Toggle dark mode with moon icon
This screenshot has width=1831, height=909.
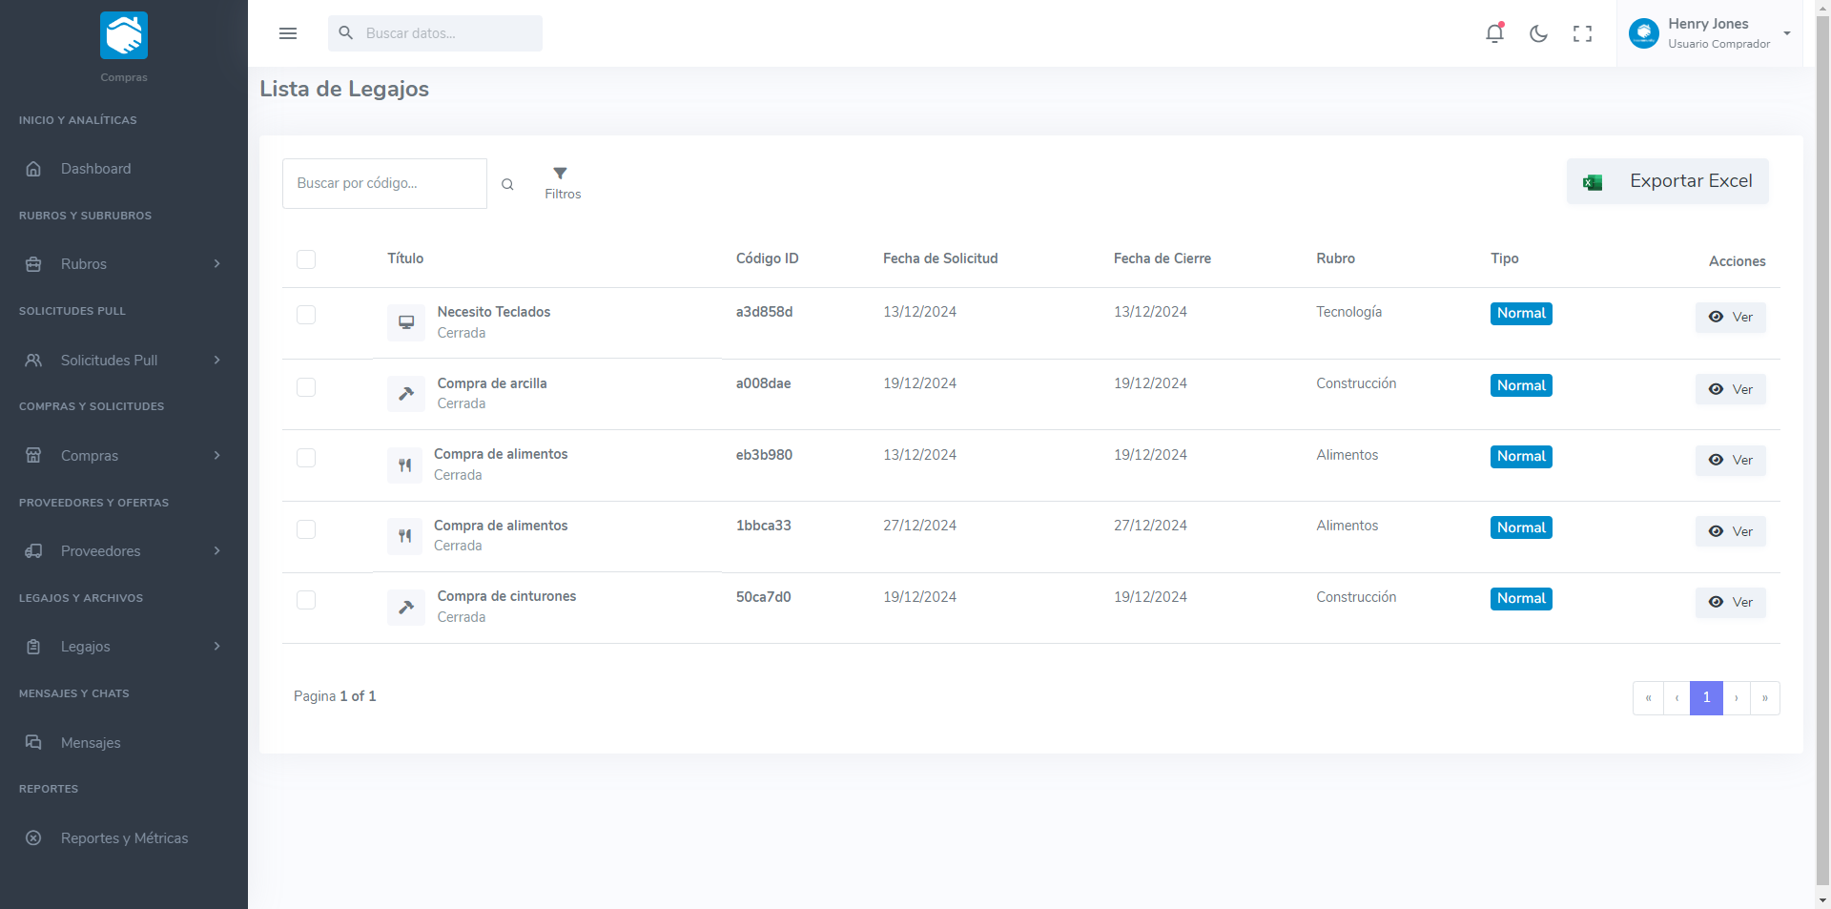click(x=1538, y=33)
